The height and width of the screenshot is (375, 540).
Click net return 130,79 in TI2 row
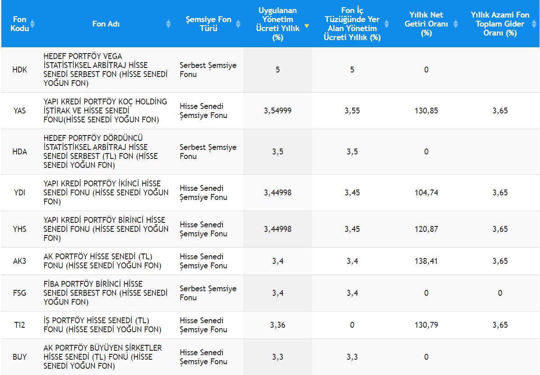tap(427, 325)
